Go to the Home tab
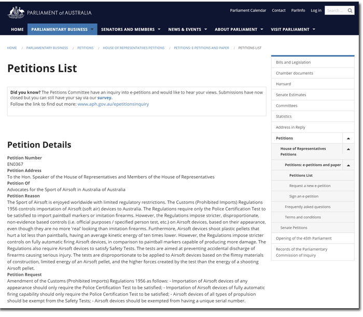 [17, 30]
